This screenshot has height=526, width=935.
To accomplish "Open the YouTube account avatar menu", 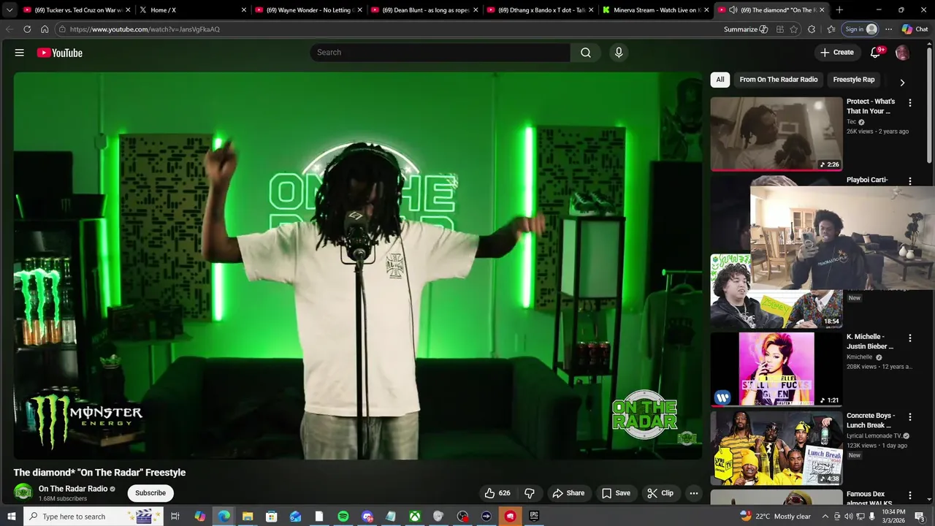I will pos(902,53).
